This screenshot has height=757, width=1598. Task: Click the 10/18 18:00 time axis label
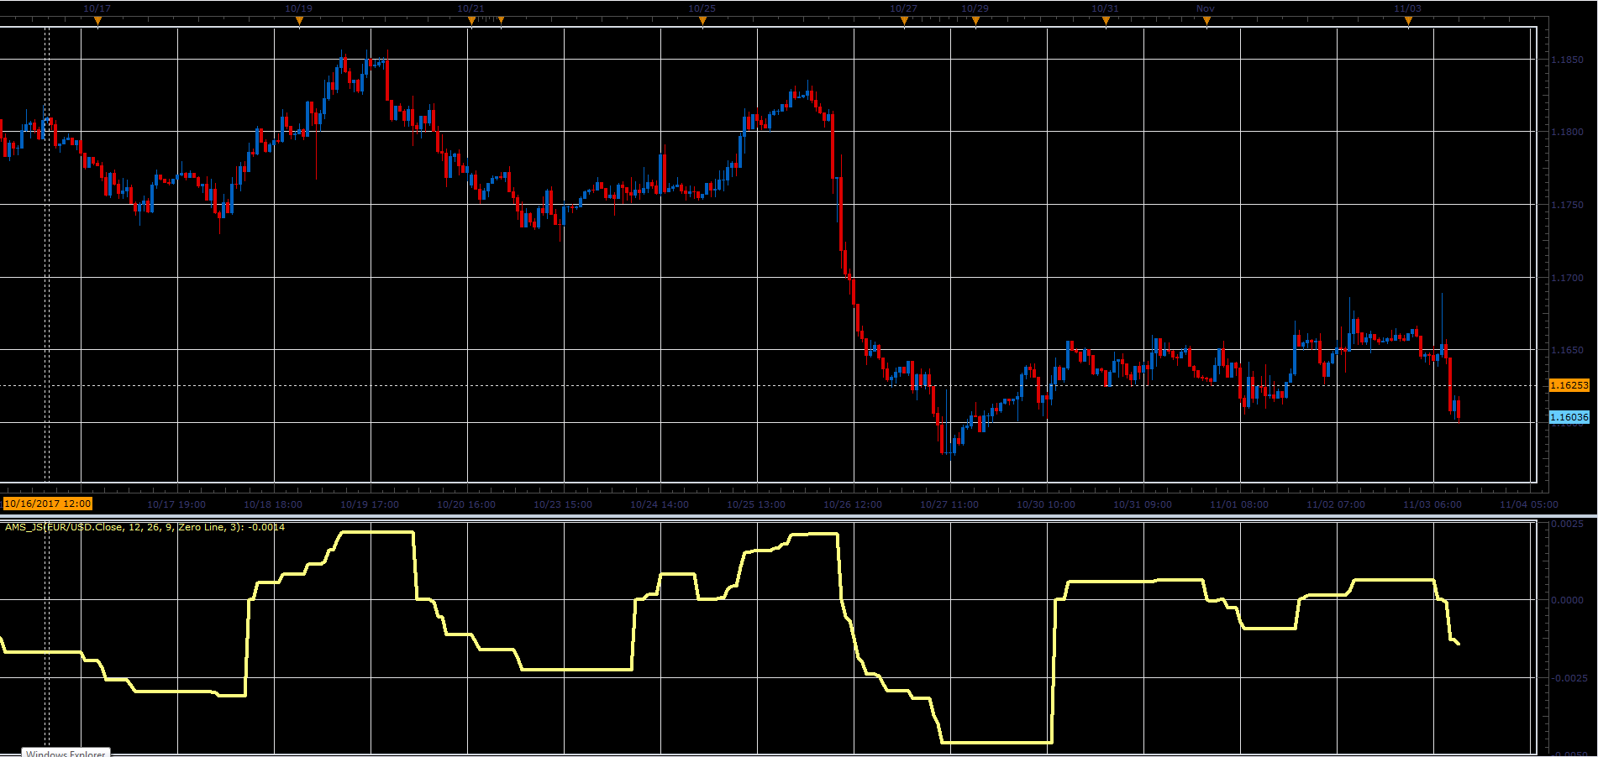tap(273, 504)
